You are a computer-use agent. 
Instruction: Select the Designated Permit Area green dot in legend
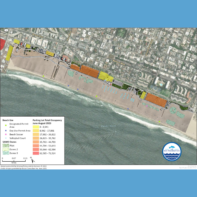pos(6,125)
